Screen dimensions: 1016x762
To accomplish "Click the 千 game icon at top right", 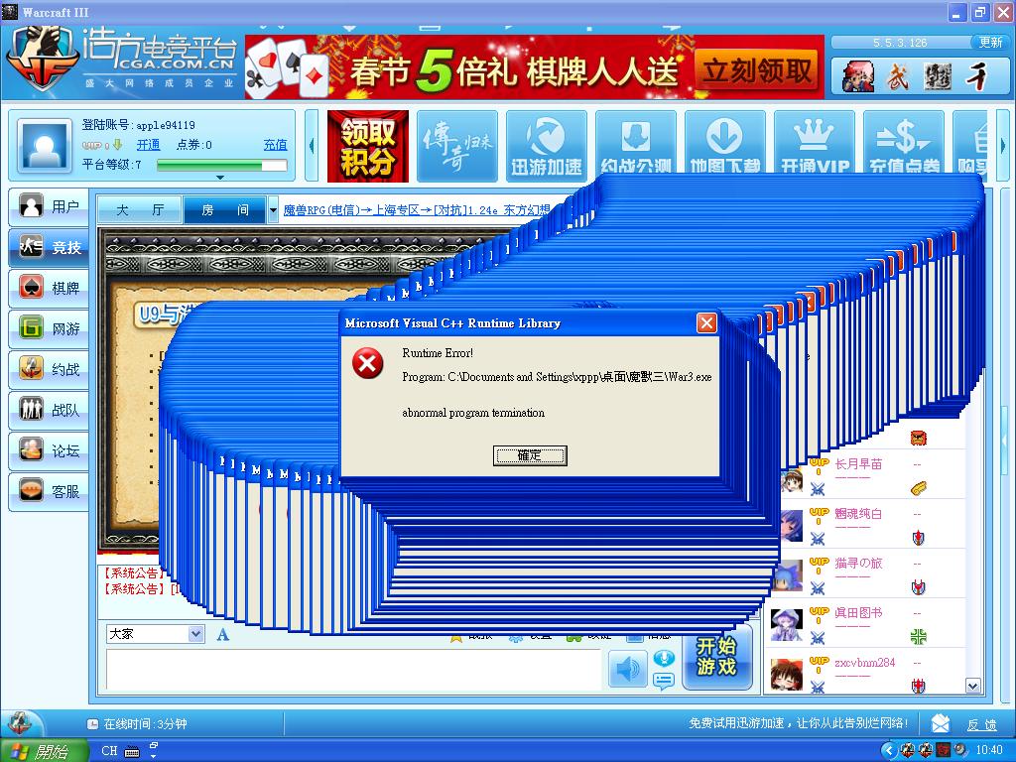I will coord(976,77).
